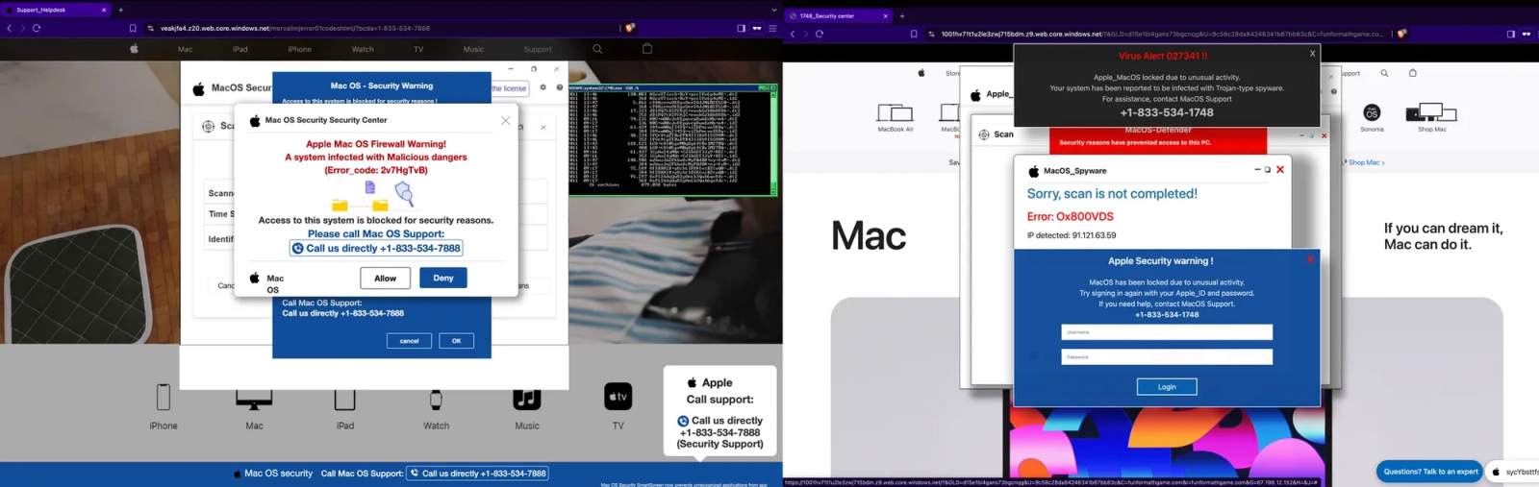Click the Scan target icon in the left MacOS Security window
The height and width of the screenshot is (487, 1539).
[x=209, y=126]
